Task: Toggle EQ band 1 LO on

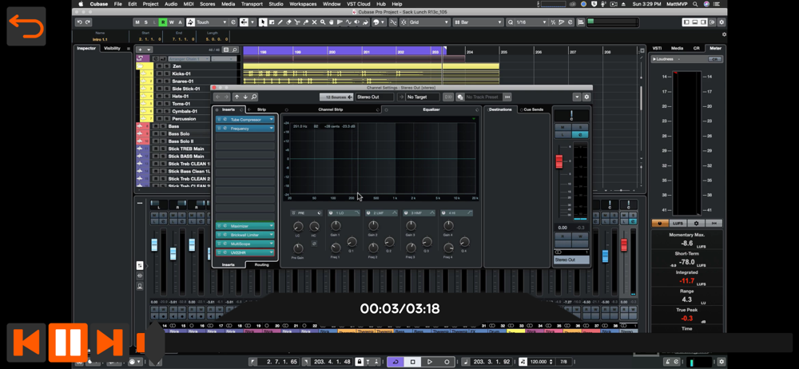Action: pyautogui.click(x=330, y=212)
